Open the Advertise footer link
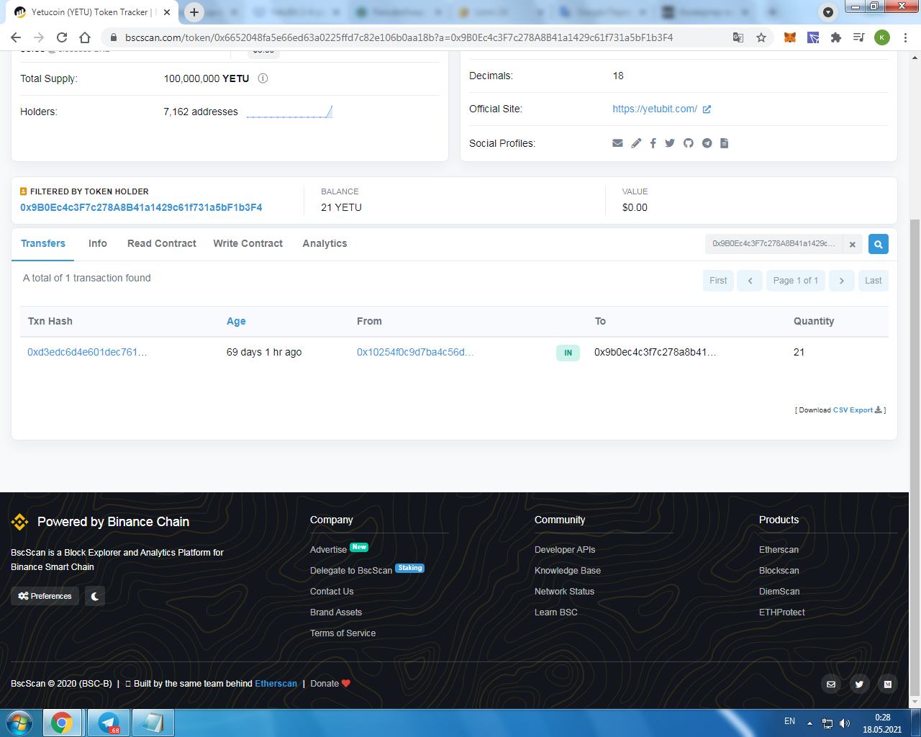This screenshot has height=737, width=921. coord(328,550)
